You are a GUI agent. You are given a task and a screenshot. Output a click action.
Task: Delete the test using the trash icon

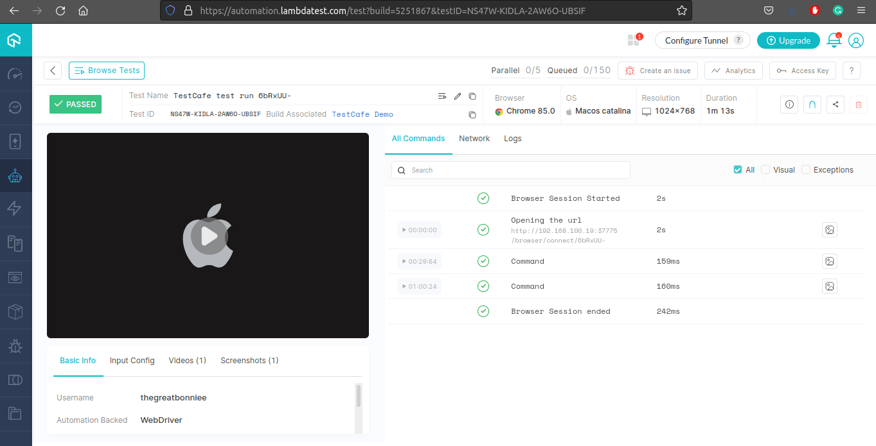pos(858,104)
